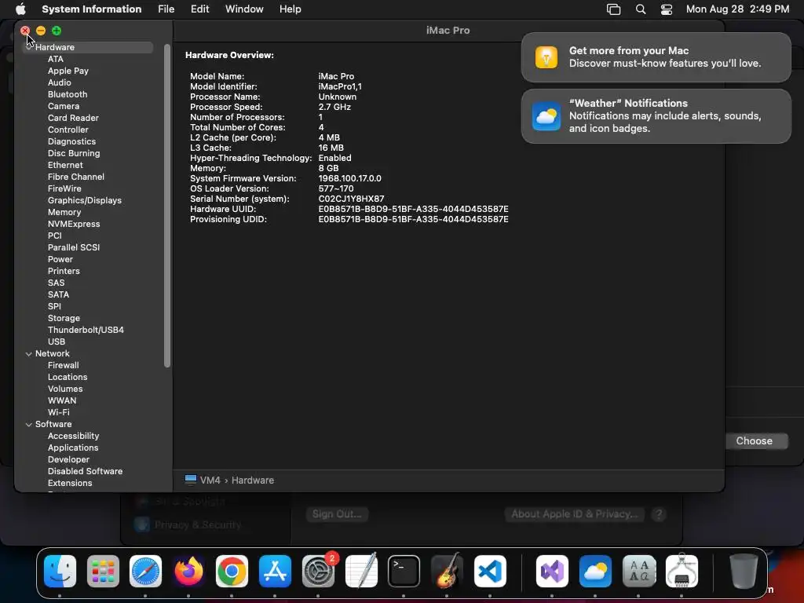Viewport: 804px width, 603px height.
Task: Open Terminal from the Dock
Action: tap(404, 571)
